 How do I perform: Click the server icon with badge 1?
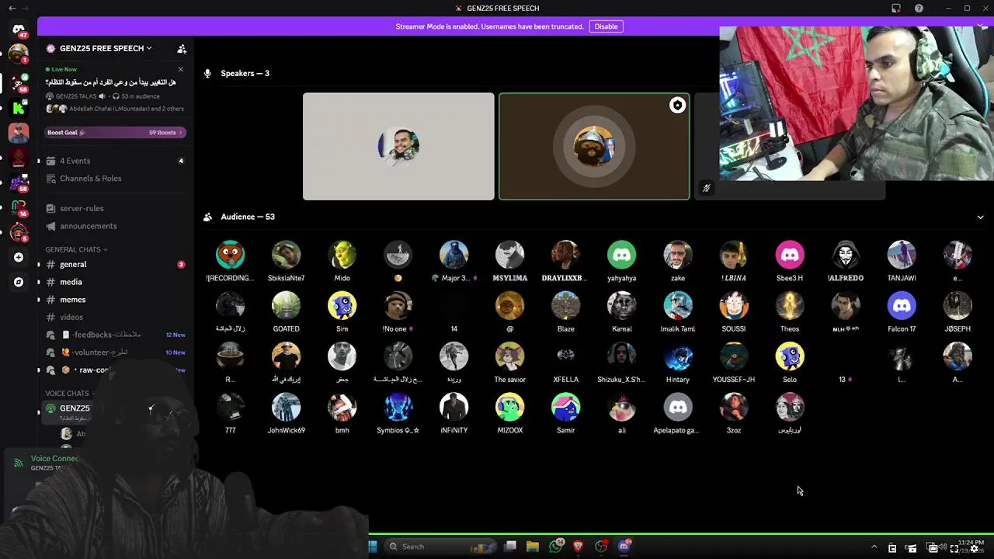point(19,54)
